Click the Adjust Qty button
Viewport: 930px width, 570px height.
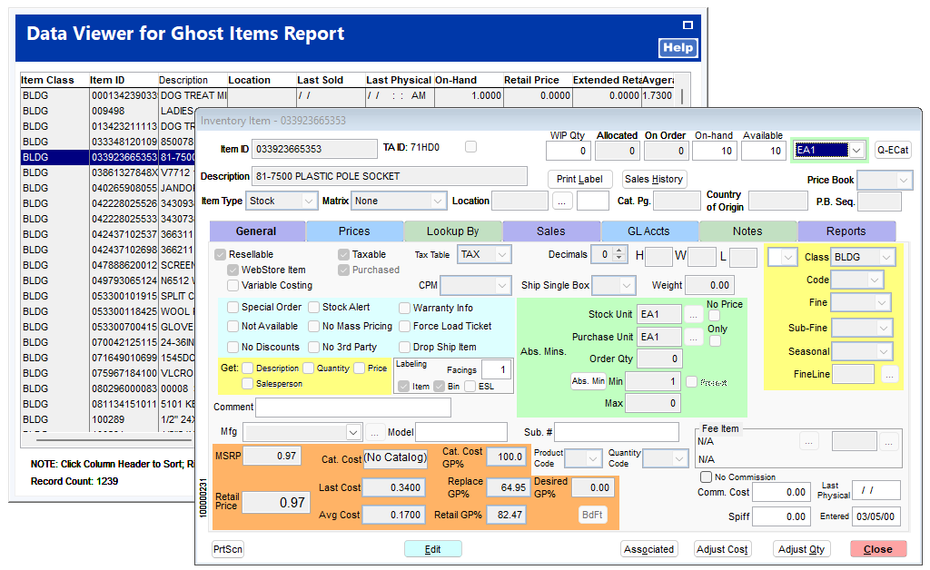point(801,549)
